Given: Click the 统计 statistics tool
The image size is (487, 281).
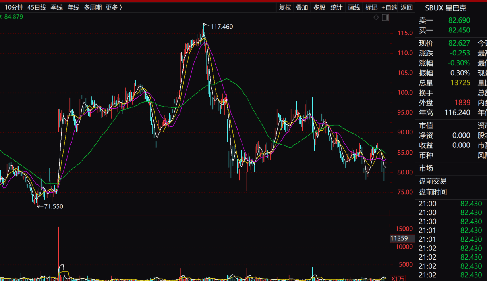Looking at the screenshot, I should [336, 7].
